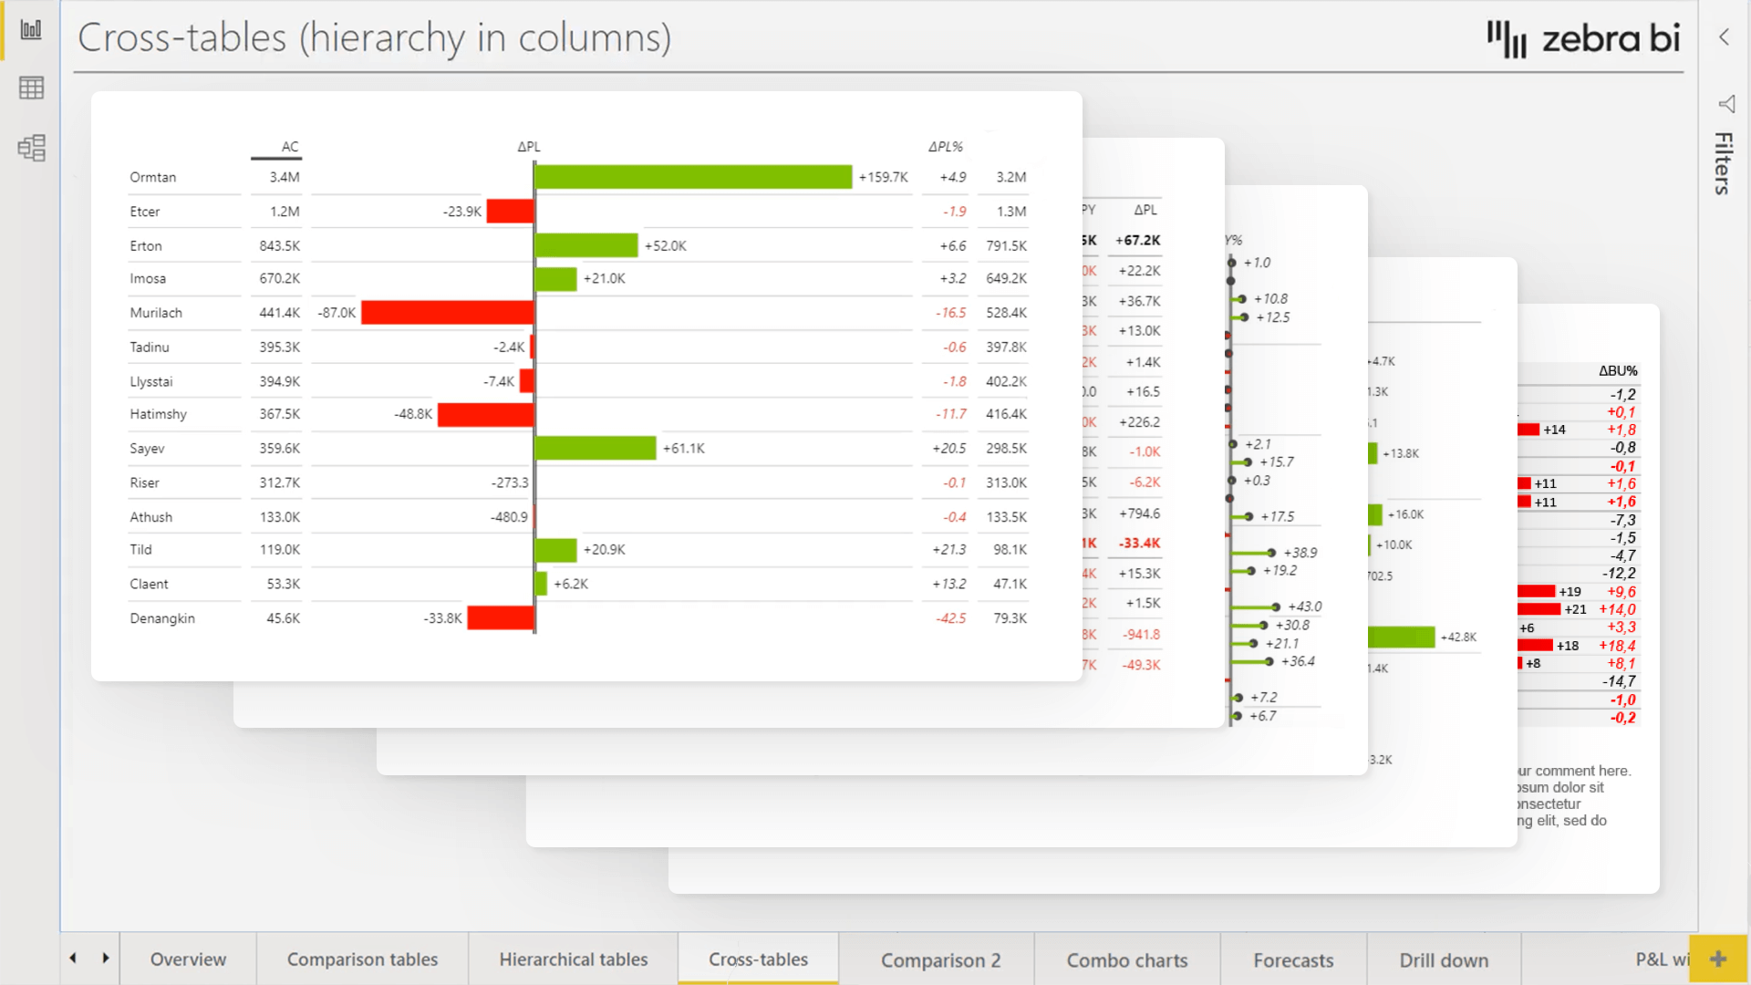Add a new report page with yellow plus
Viewport: 1751px width, 985px height.
click(x=1718, y=959)
